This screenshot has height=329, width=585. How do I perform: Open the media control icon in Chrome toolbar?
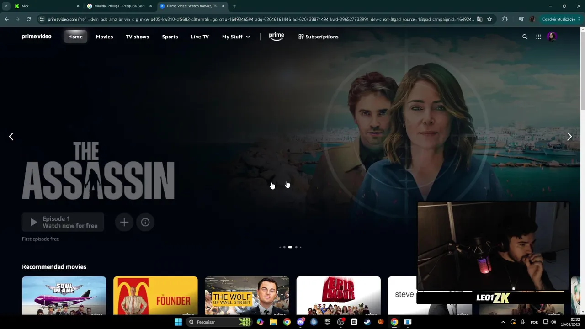click(x=521, y=19)
